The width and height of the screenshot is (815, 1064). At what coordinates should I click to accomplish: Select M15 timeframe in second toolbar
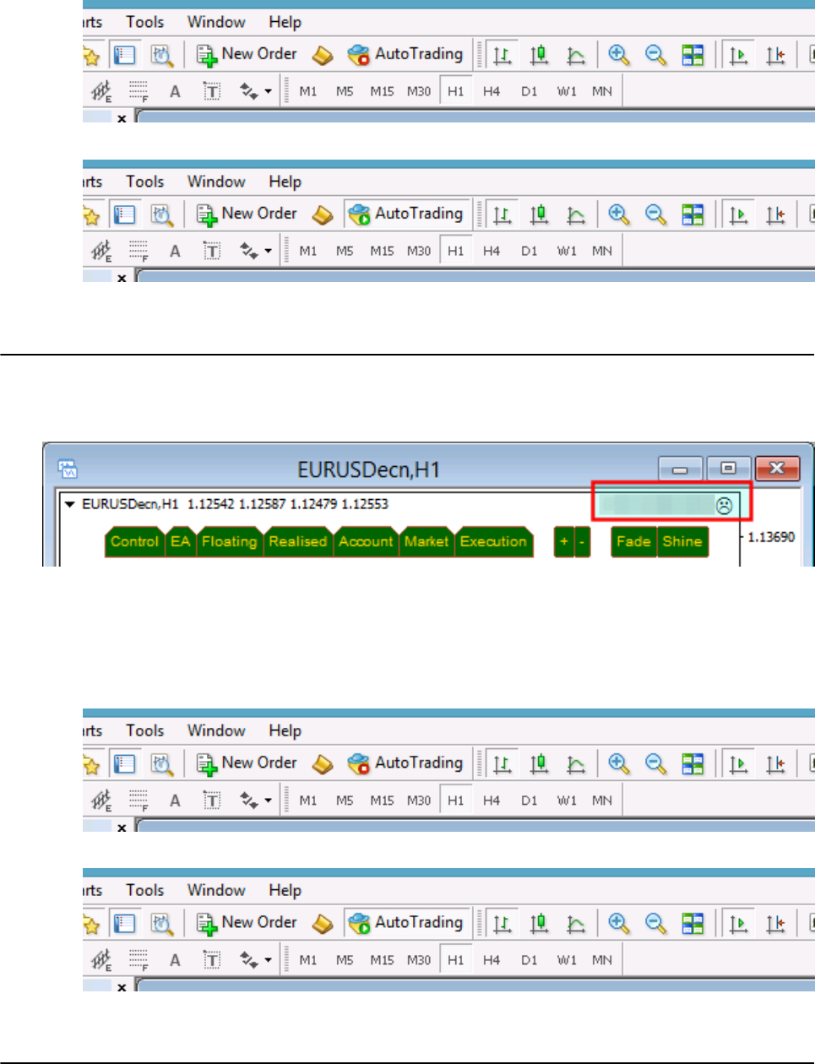382,251
